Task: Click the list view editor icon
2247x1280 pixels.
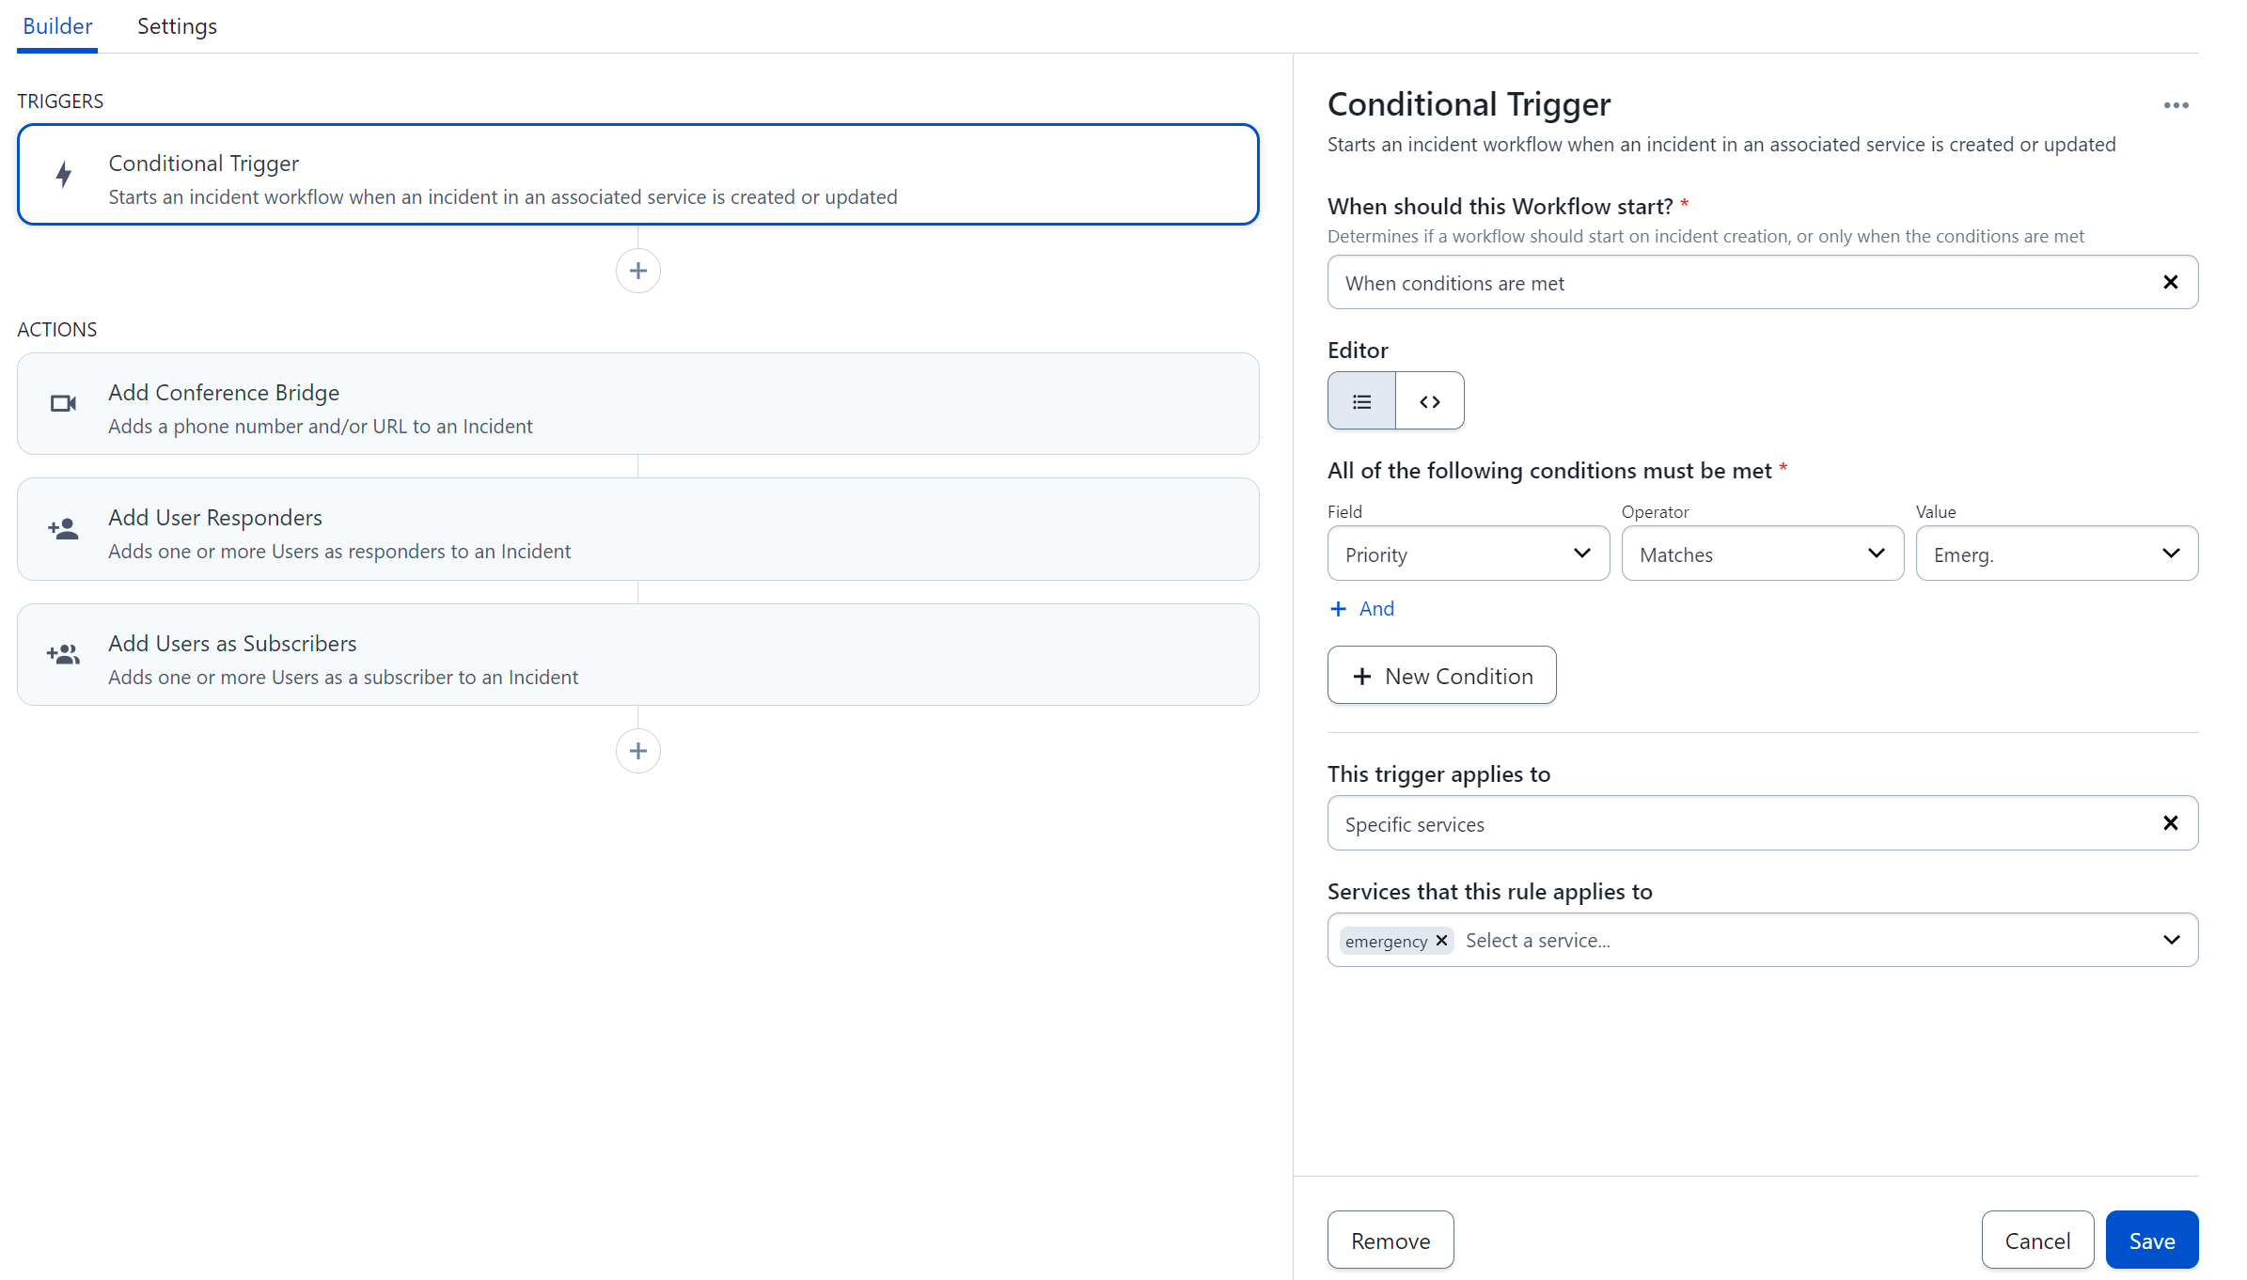Action: point(1361,401)
